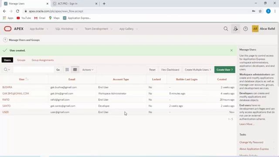Click the AR account avatar
The height and width of the screenshot is (157, 279).
click(255, 29)
